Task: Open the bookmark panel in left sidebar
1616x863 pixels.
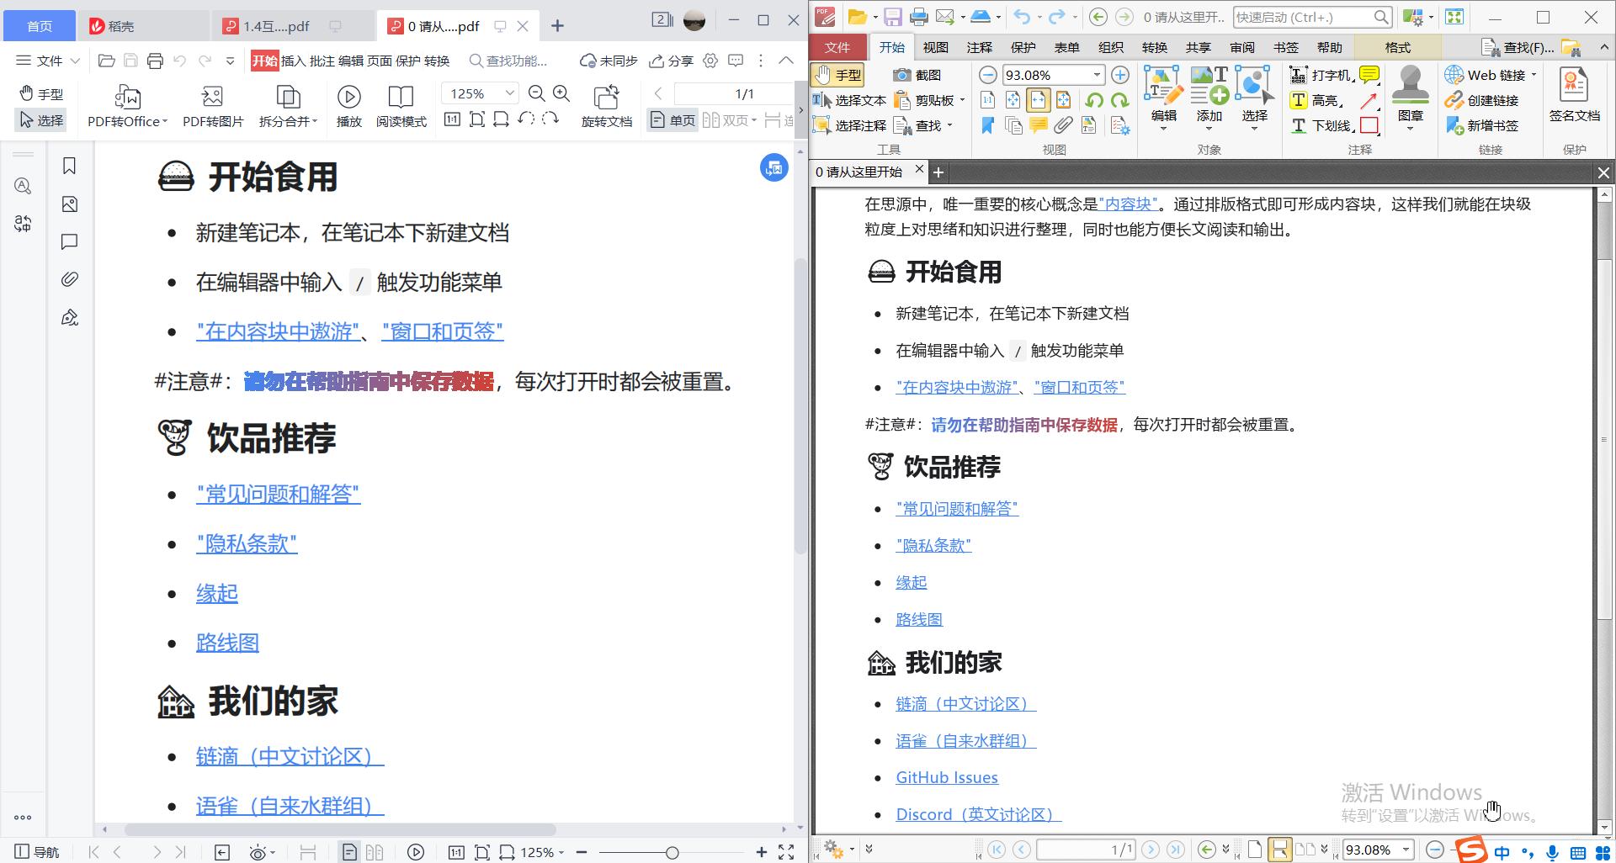Action: 70,167
